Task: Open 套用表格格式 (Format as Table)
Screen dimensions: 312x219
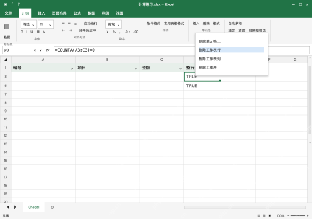Action: pyautogui.click(x=174, y=24)
